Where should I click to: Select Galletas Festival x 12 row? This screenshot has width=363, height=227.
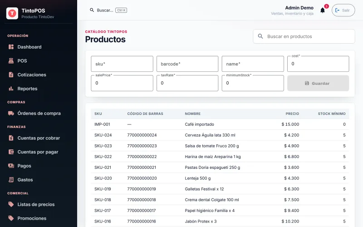click(x=220, y=189)
